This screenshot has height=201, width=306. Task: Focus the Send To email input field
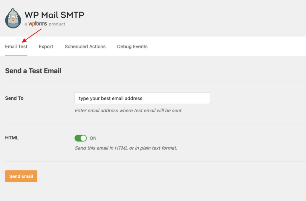tap(142, 98)
